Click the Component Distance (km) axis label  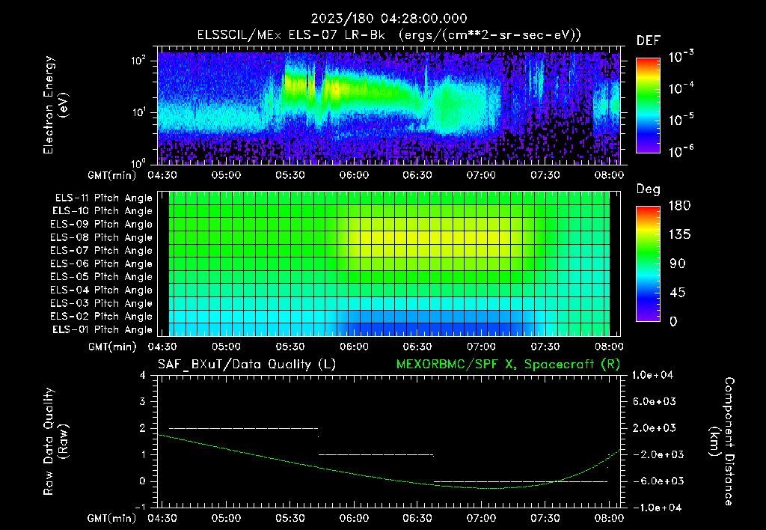[722, 442]
